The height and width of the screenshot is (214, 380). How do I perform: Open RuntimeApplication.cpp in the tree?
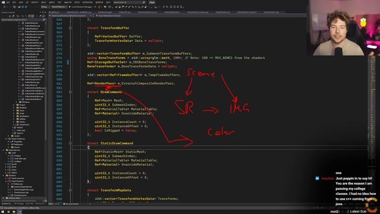tap(24, 190)
